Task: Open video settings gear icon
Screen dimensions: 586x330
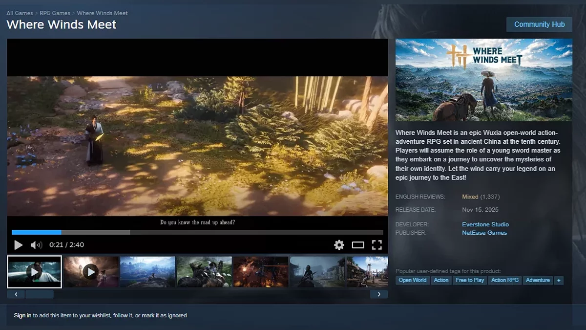Action: (x=339, y=245)
